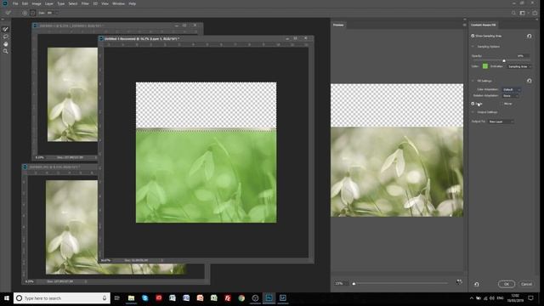Image resolution: width=544 pixels, height=306 pixels.
Task: Open the Image menu
Action: tap(37, 3)
